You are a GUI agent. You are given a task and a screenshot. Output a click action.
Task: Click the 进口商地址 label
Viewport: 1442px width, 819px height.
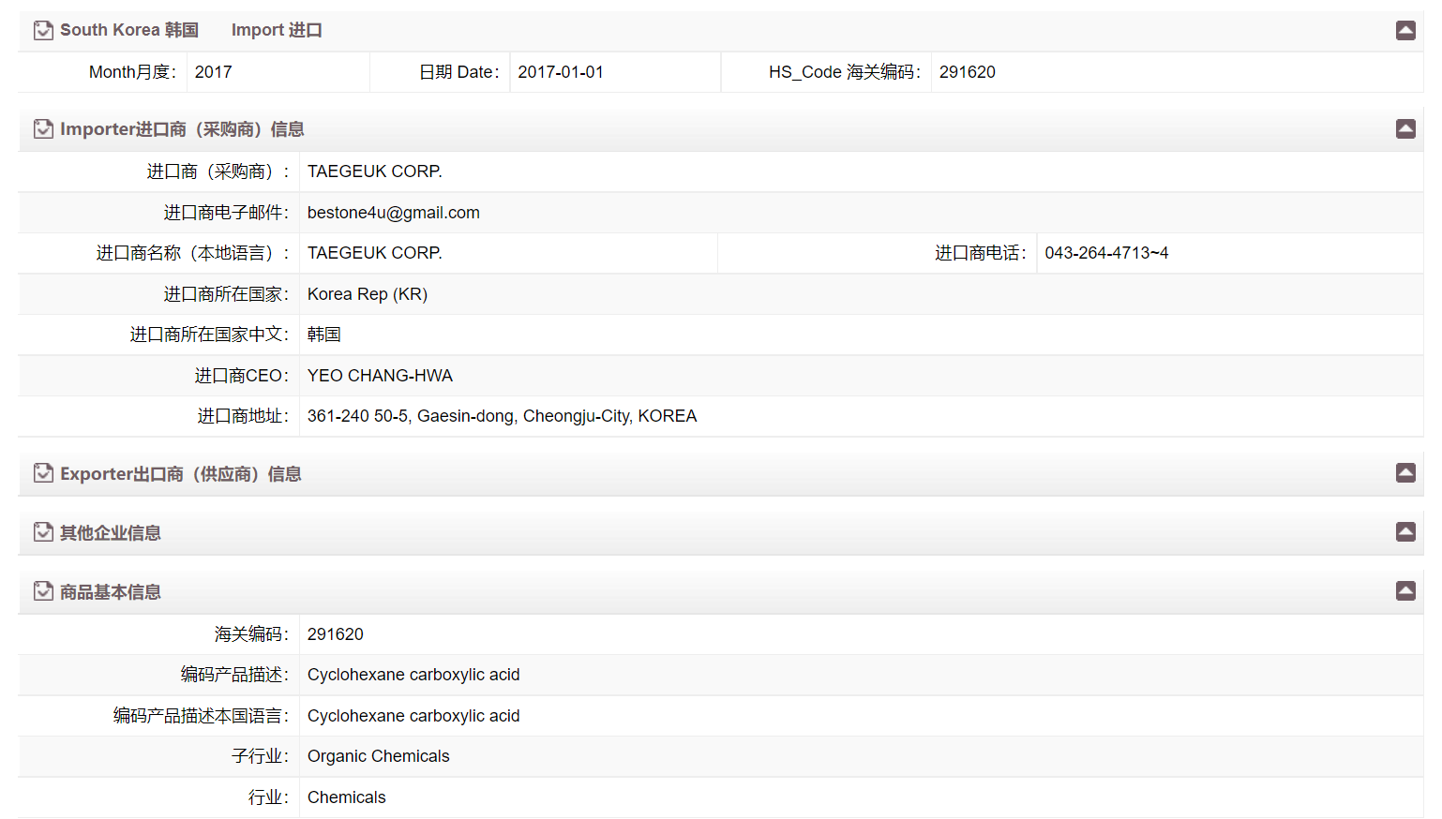pos(243,416)
